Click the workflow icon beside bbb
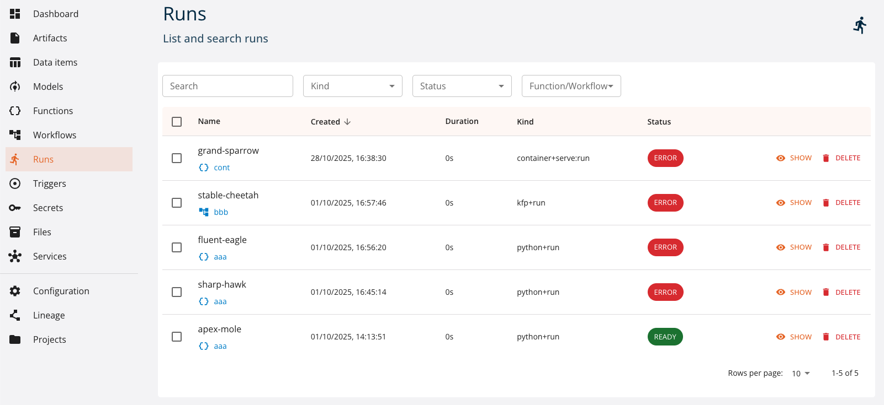The width and height of the screenshot is (884, 405). pos(204,212)
